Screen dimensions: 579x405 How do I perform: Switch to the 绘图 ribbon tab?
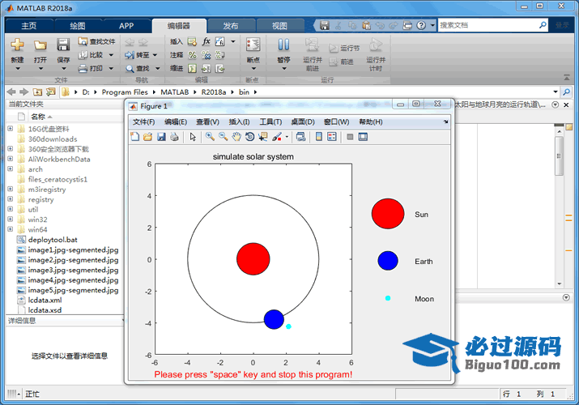[x=78, y=26]
